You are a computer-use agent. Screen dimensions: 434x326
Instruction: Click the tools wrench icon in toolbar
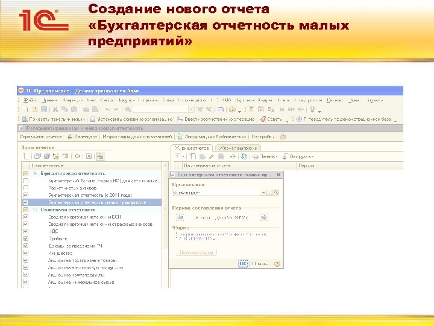pyautogui.click(x=312, y=109)
